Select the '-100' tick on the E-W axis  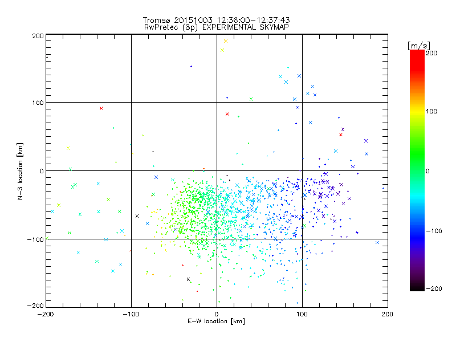[131, 314]
